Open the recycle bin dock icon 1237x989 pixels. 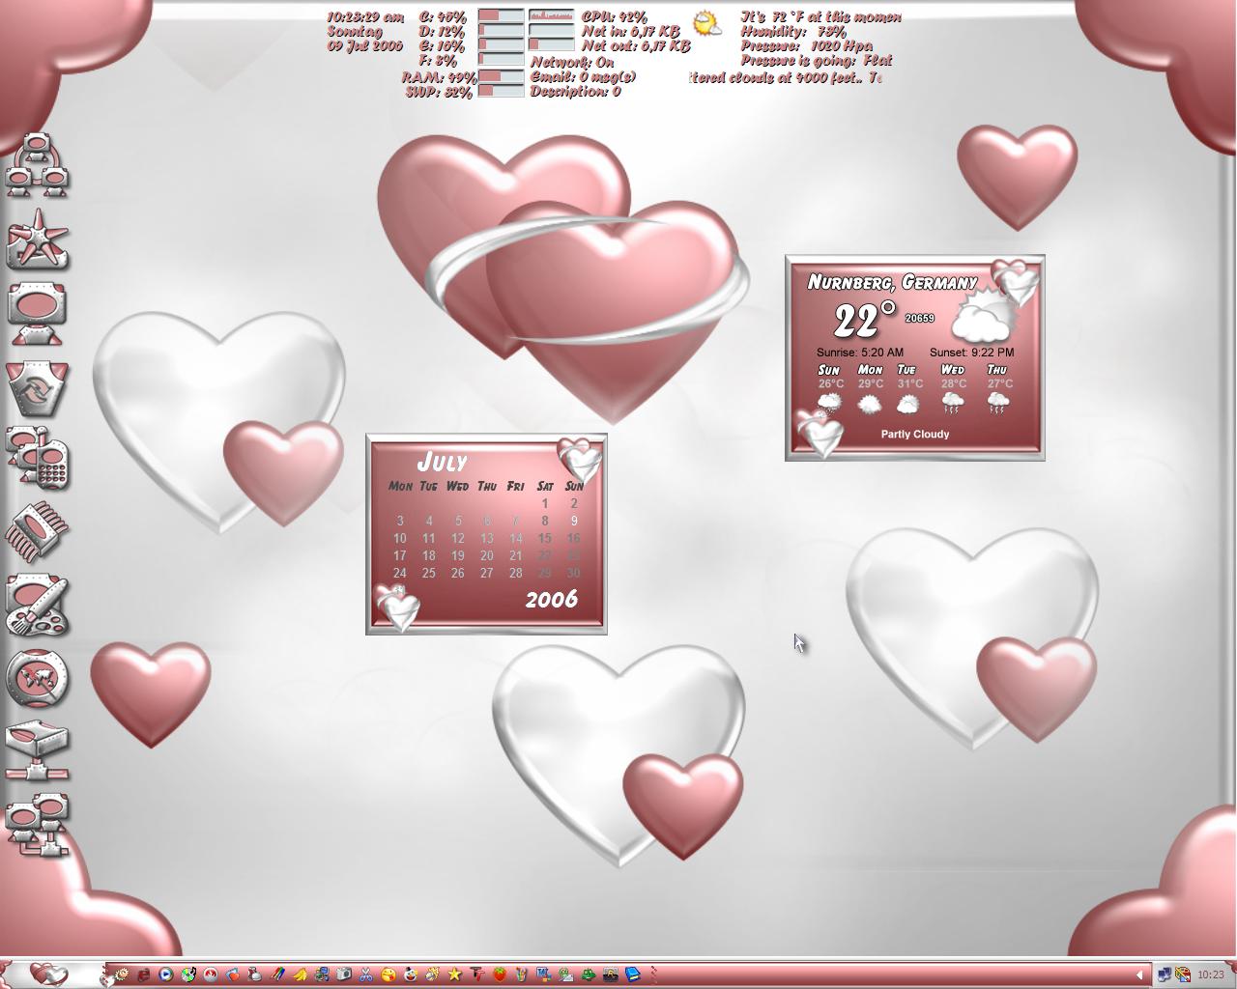pos(37,388)
